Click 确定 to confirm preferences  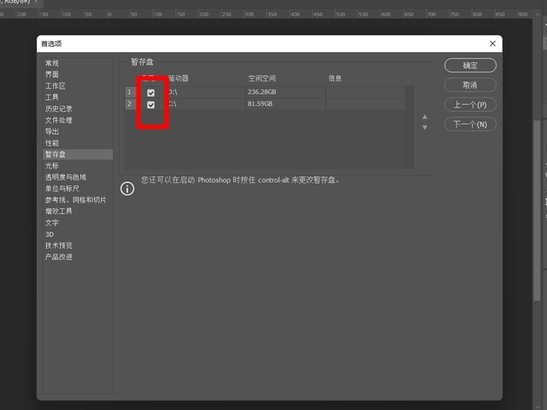[470, 66]
